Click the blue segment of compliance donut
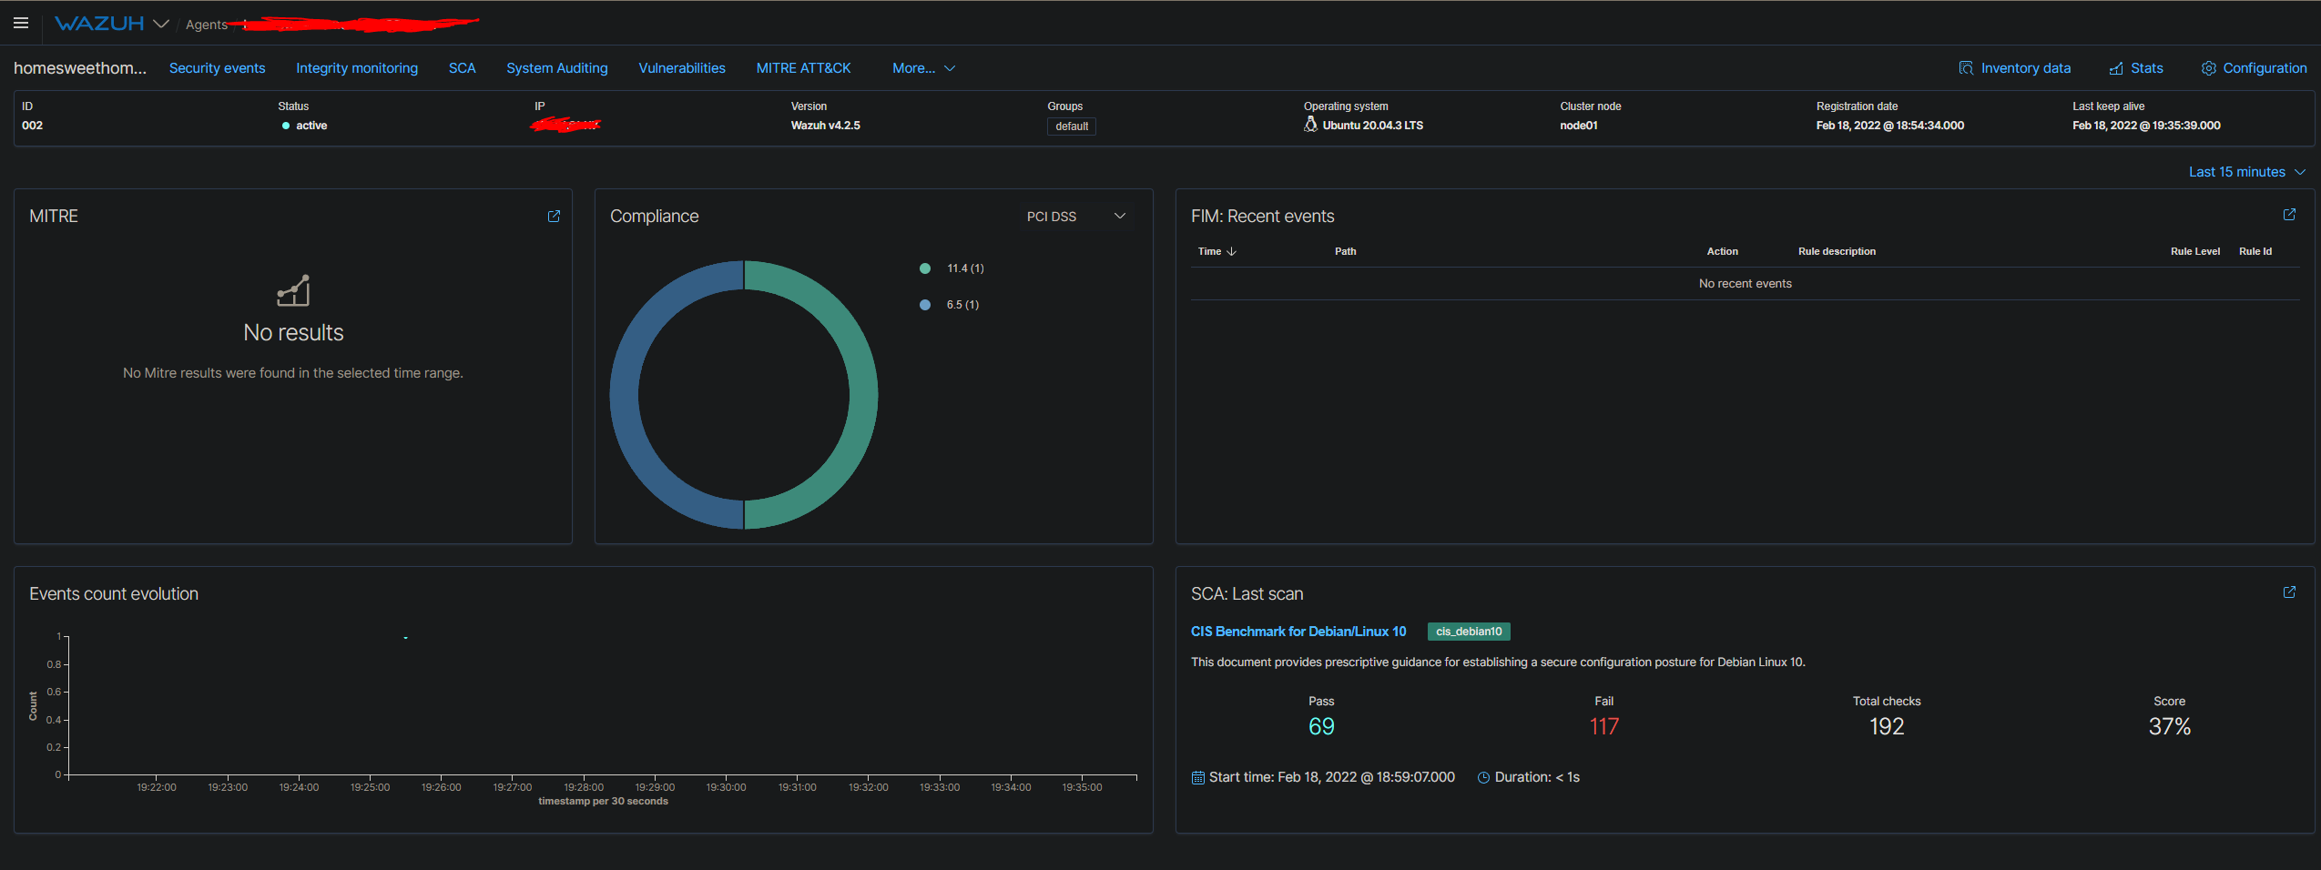The image size is (2321, 870). (626, 395)
